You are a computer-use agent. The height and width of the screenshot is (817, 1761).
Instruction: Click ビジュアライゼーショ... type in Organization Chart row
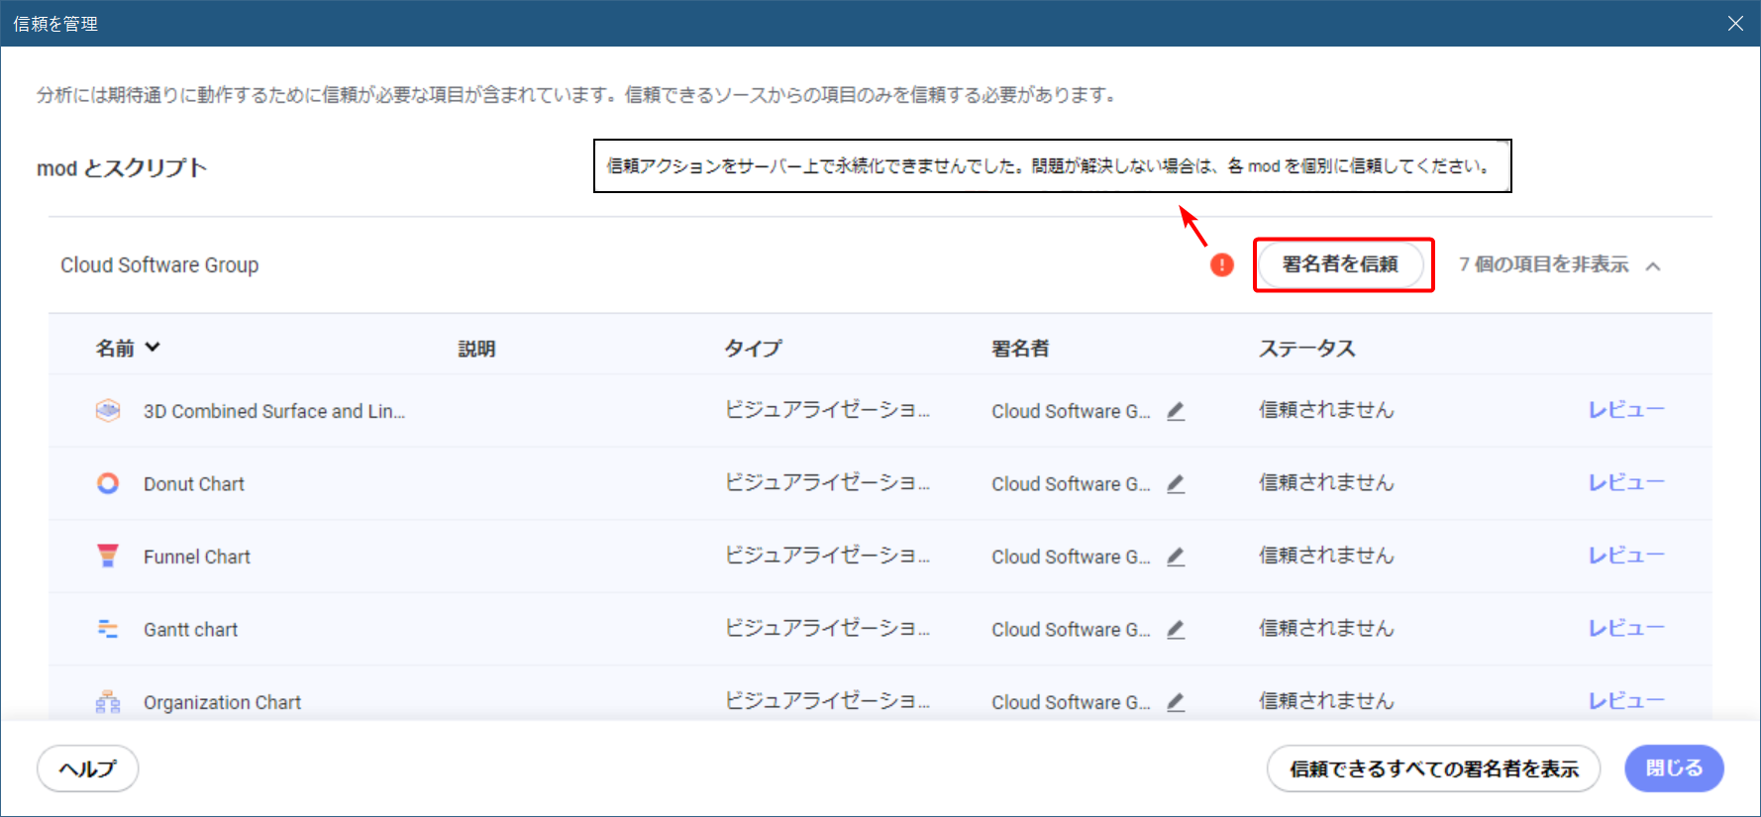click(827, 701)
